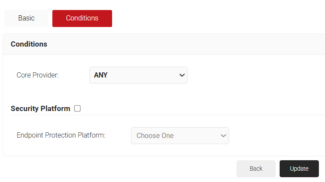Click the Conditions panel header
This screenshot has height=182, width=325.
pos(29,44)
